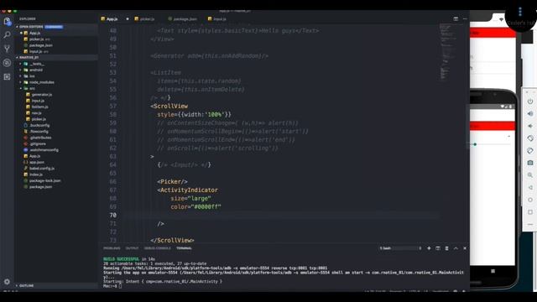This screenshot has width=537, height=302.
Task: Open .flowconfig file in explorer
Action: point(39,132)
